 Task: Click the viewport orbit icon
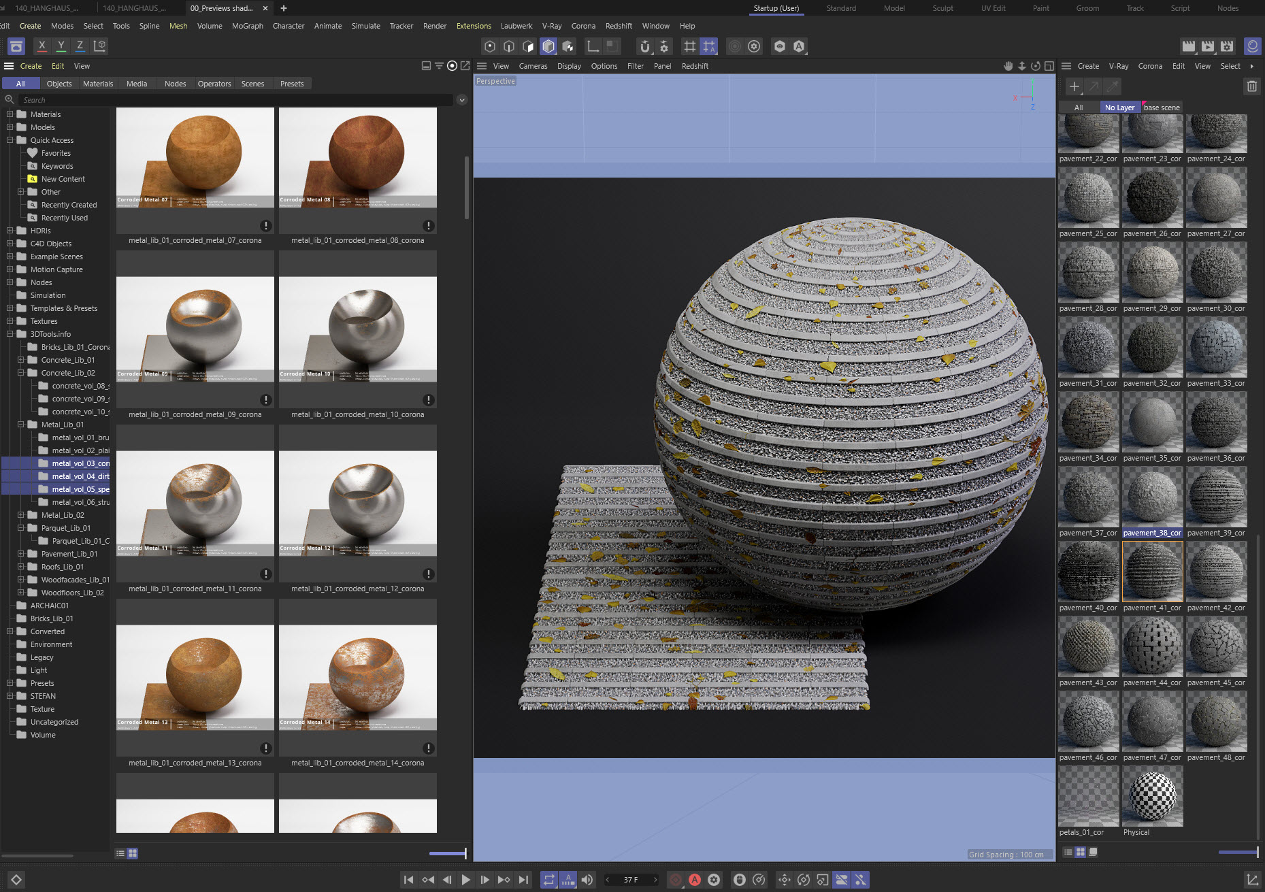pyautogui.click(x=1036, y=66)
